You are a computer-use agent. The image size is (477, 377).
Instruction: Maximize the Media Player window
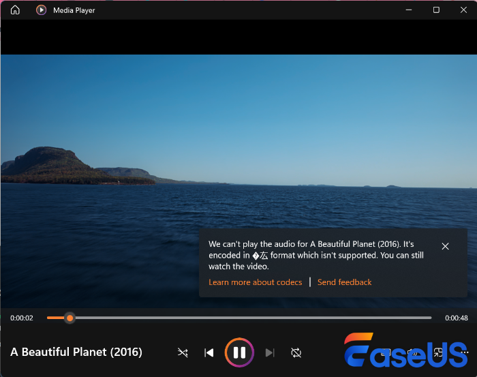(436, 10)
